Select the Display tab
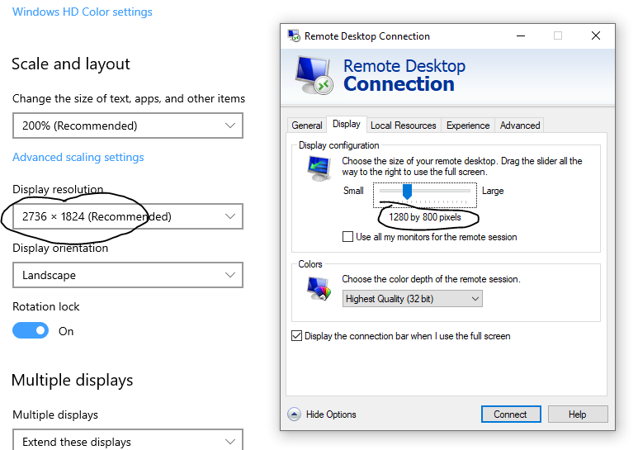The image size is (638, 450). coord(347,124)
